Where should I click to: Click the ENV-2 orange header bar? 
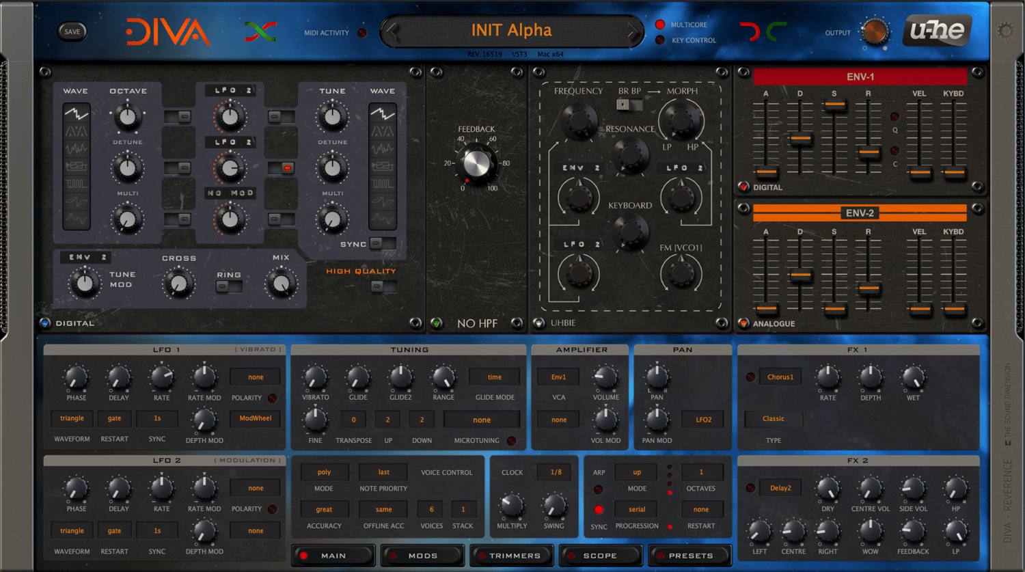click(860, 213)
